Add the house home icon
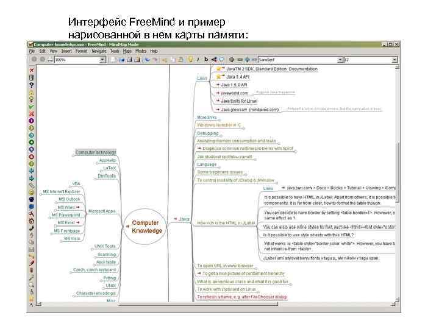Viewport: 439px width, 329px height. (31, 221)
